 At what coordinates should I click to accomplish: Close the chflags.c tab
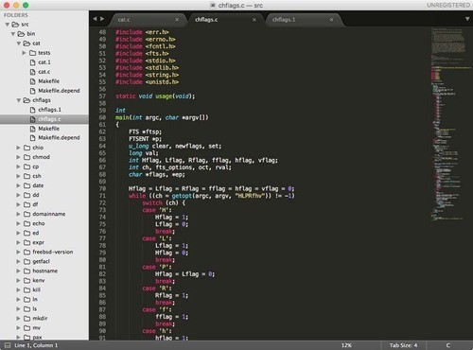coord(254,20)
